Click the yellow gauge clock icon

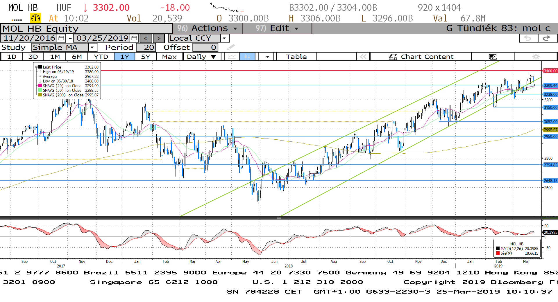[35, 18]
